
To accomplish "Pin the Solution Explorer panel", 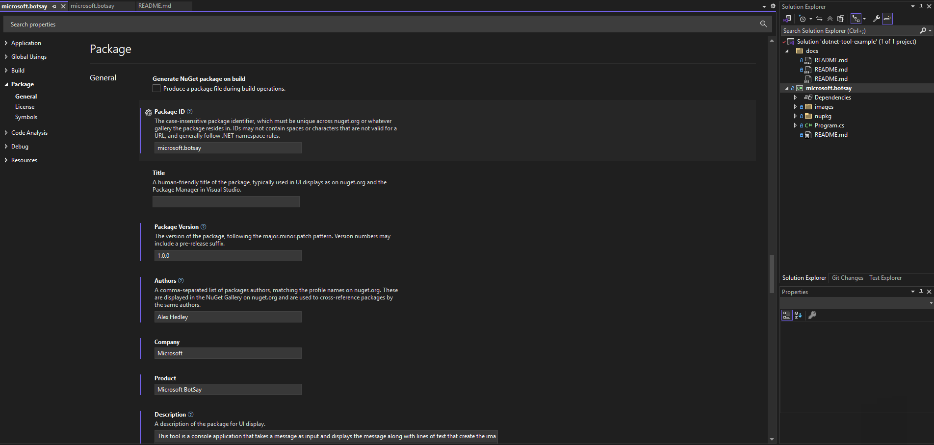I will [x=921, y=6].
